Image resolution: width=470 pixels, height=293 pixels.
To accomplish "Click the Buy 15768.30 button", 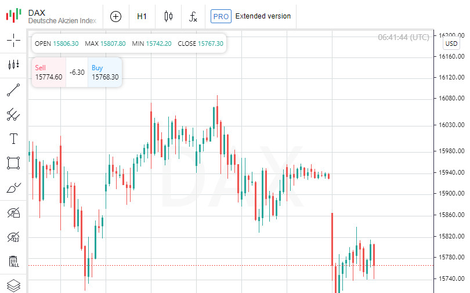I will click(105, 73).
